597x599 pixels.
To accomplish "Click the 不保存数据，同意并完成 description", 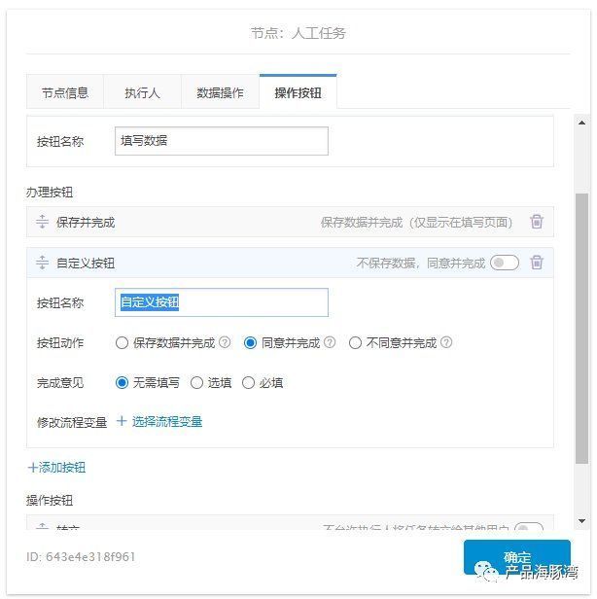I will tap(421, 263).
